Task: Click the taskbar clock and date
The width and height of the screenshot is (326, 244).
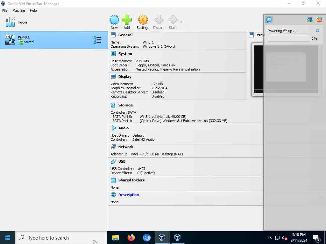Action: tap(299, 238)
